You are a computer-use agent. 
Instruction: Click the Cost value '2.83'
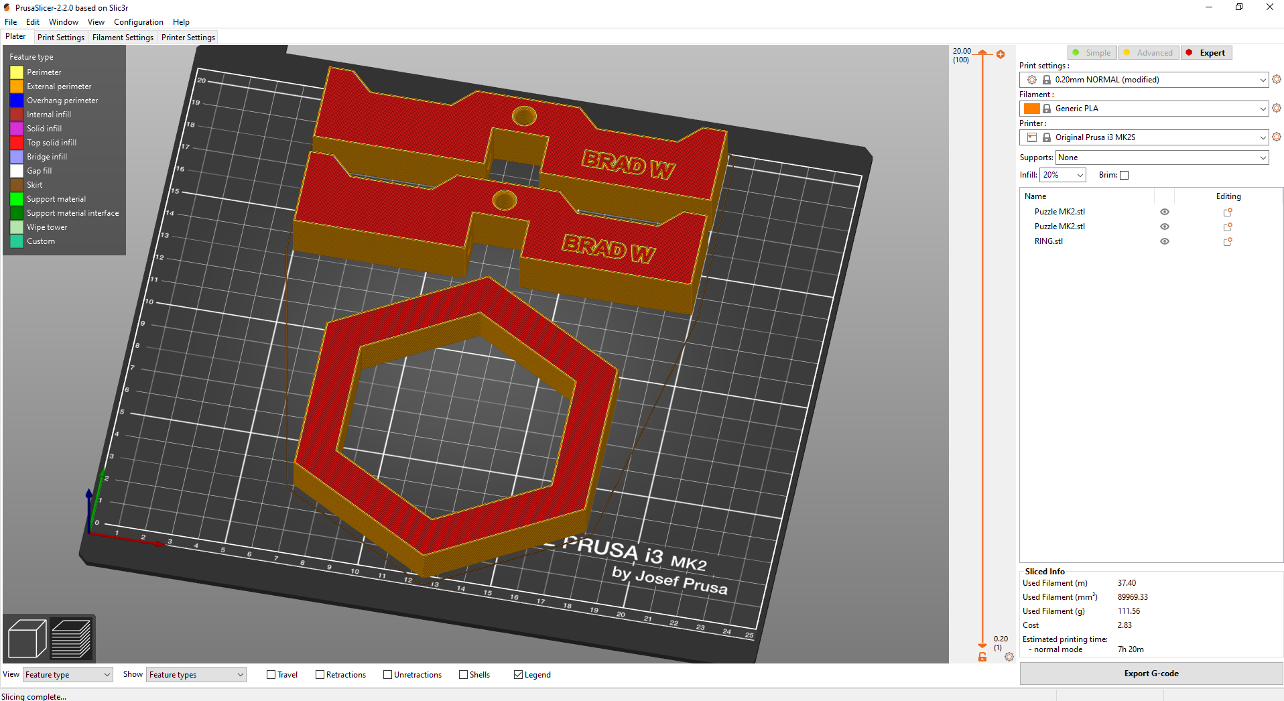1125,625
